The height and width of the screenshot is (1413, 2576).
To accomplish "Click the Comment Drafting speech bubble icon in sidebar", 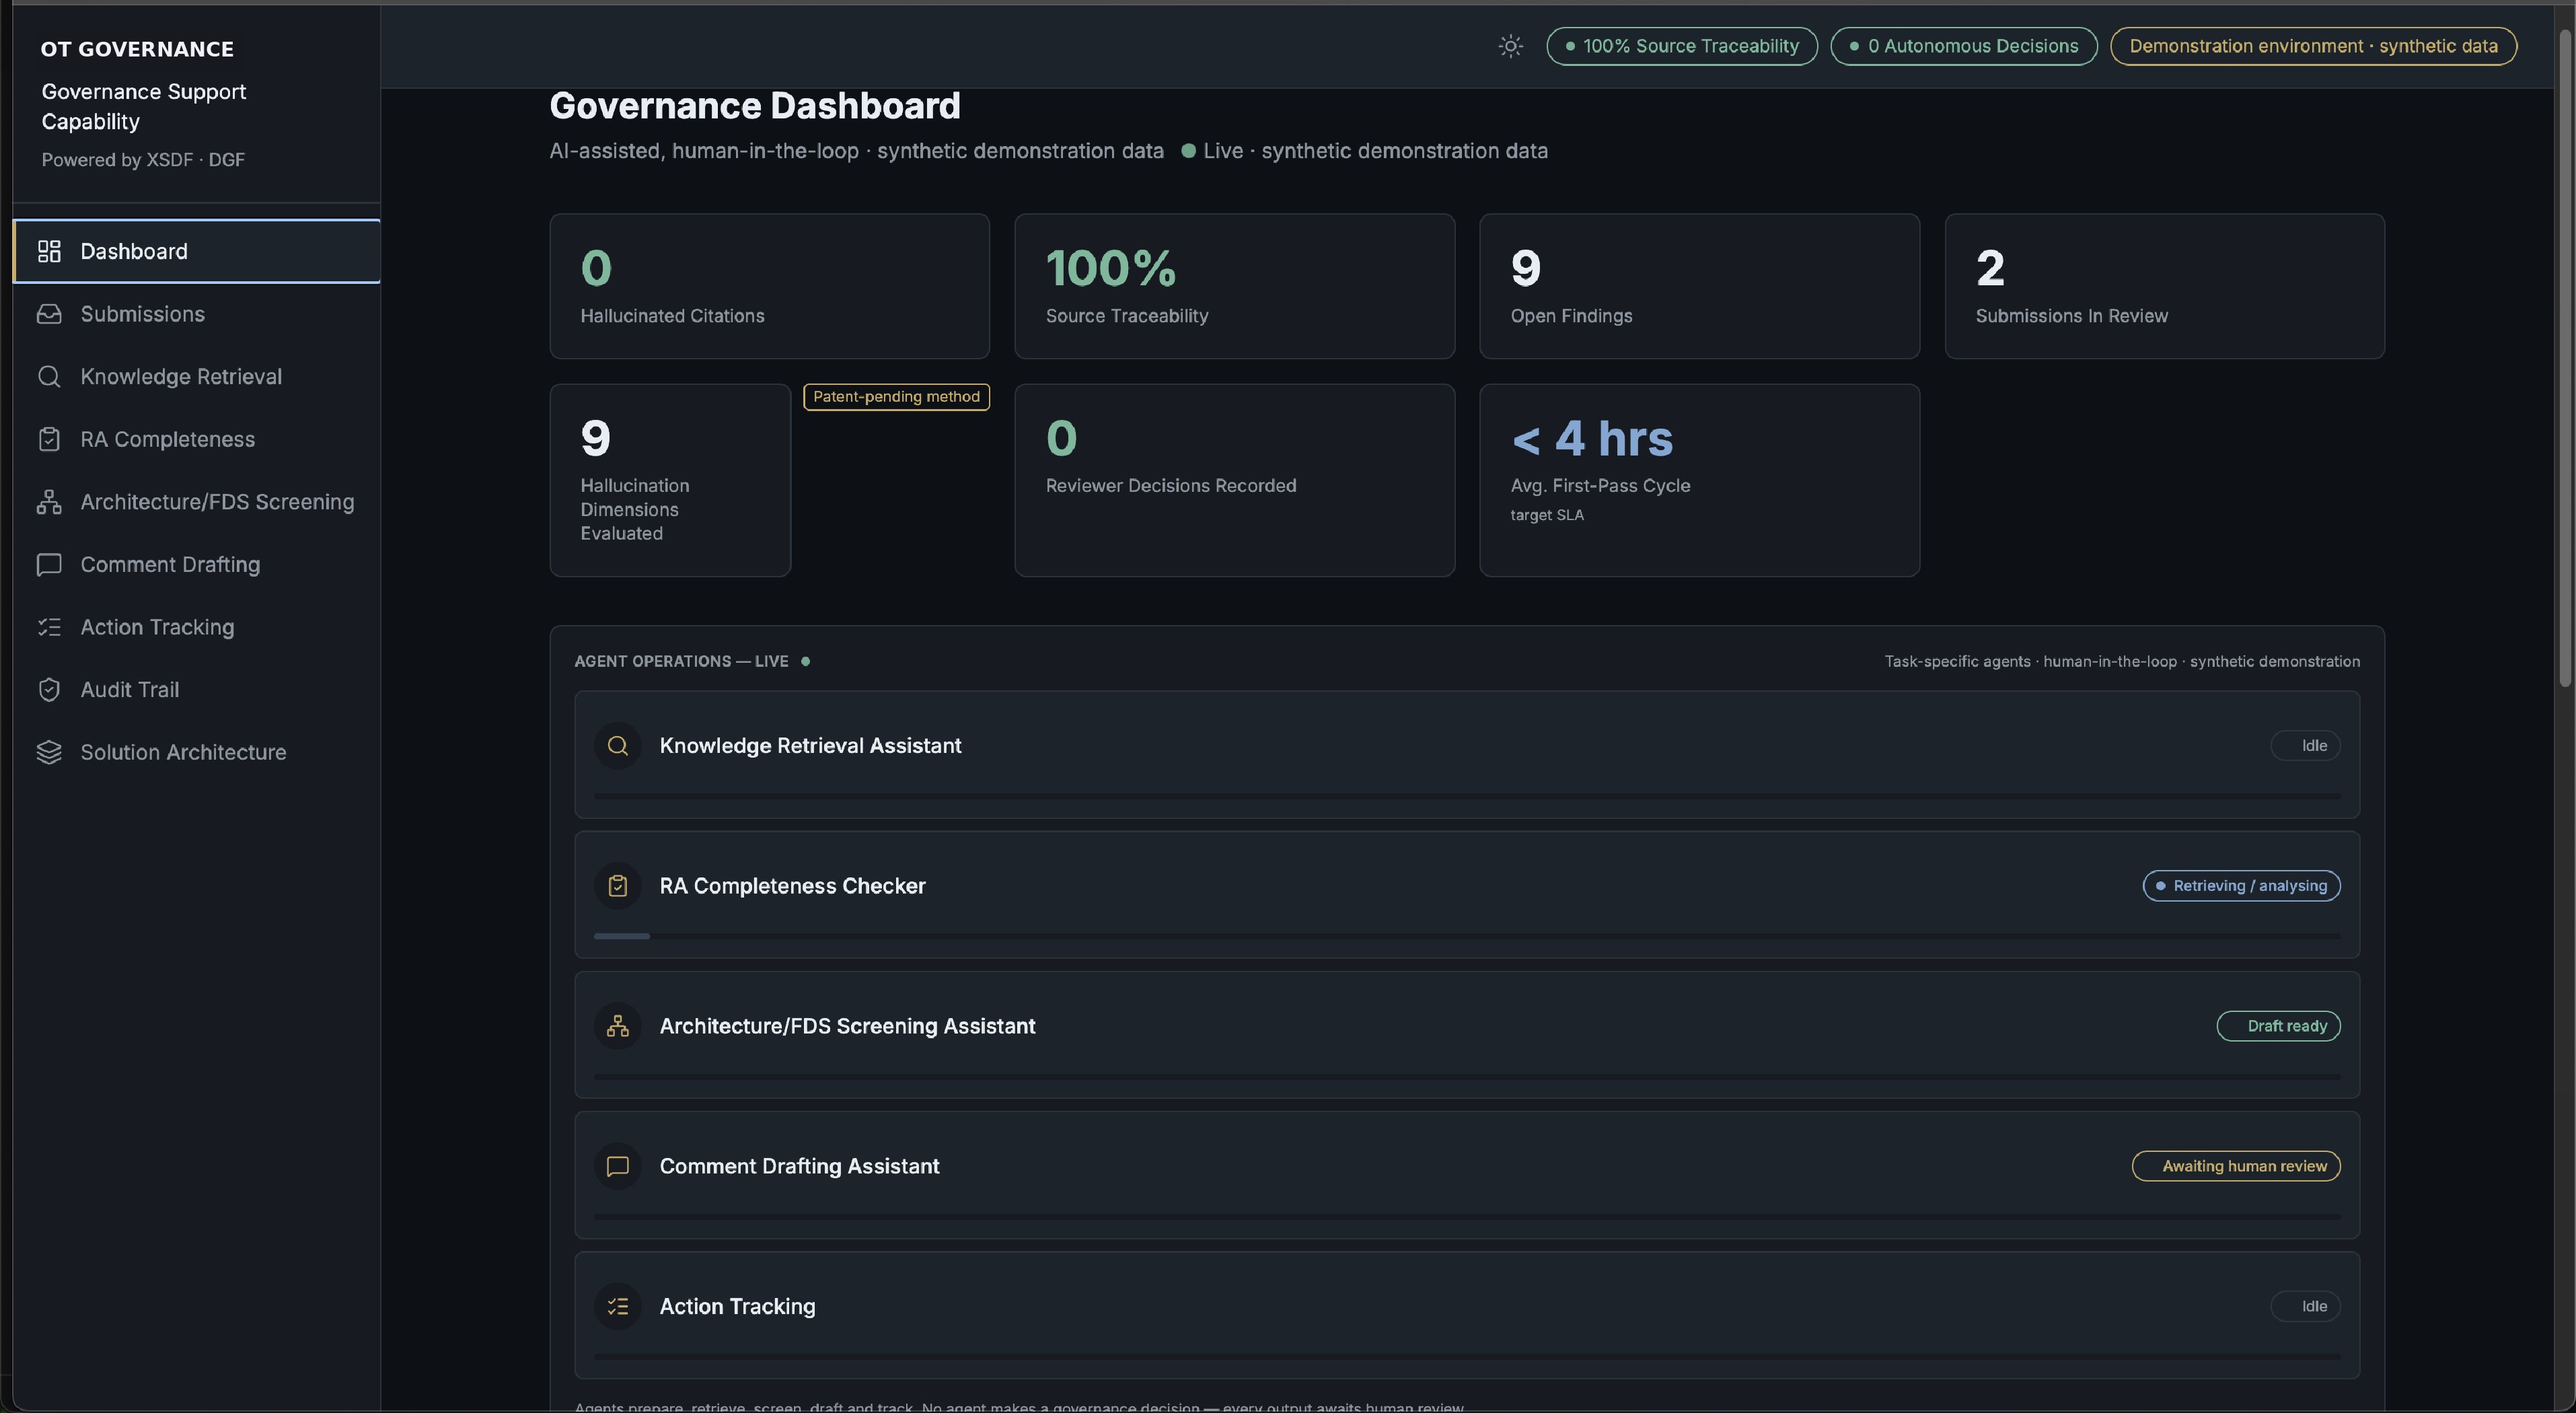I will pos(49,564).
